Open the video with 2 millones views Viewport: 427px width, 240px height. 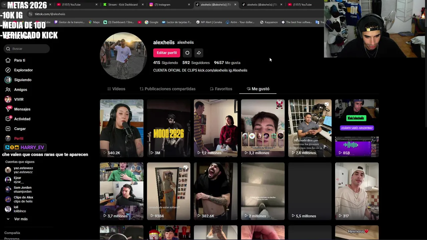263,191
